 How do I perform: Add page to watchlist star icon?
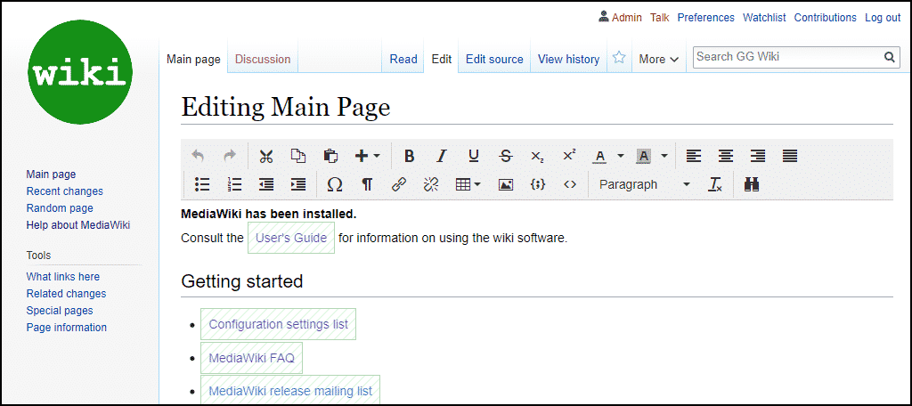point(620,58)
